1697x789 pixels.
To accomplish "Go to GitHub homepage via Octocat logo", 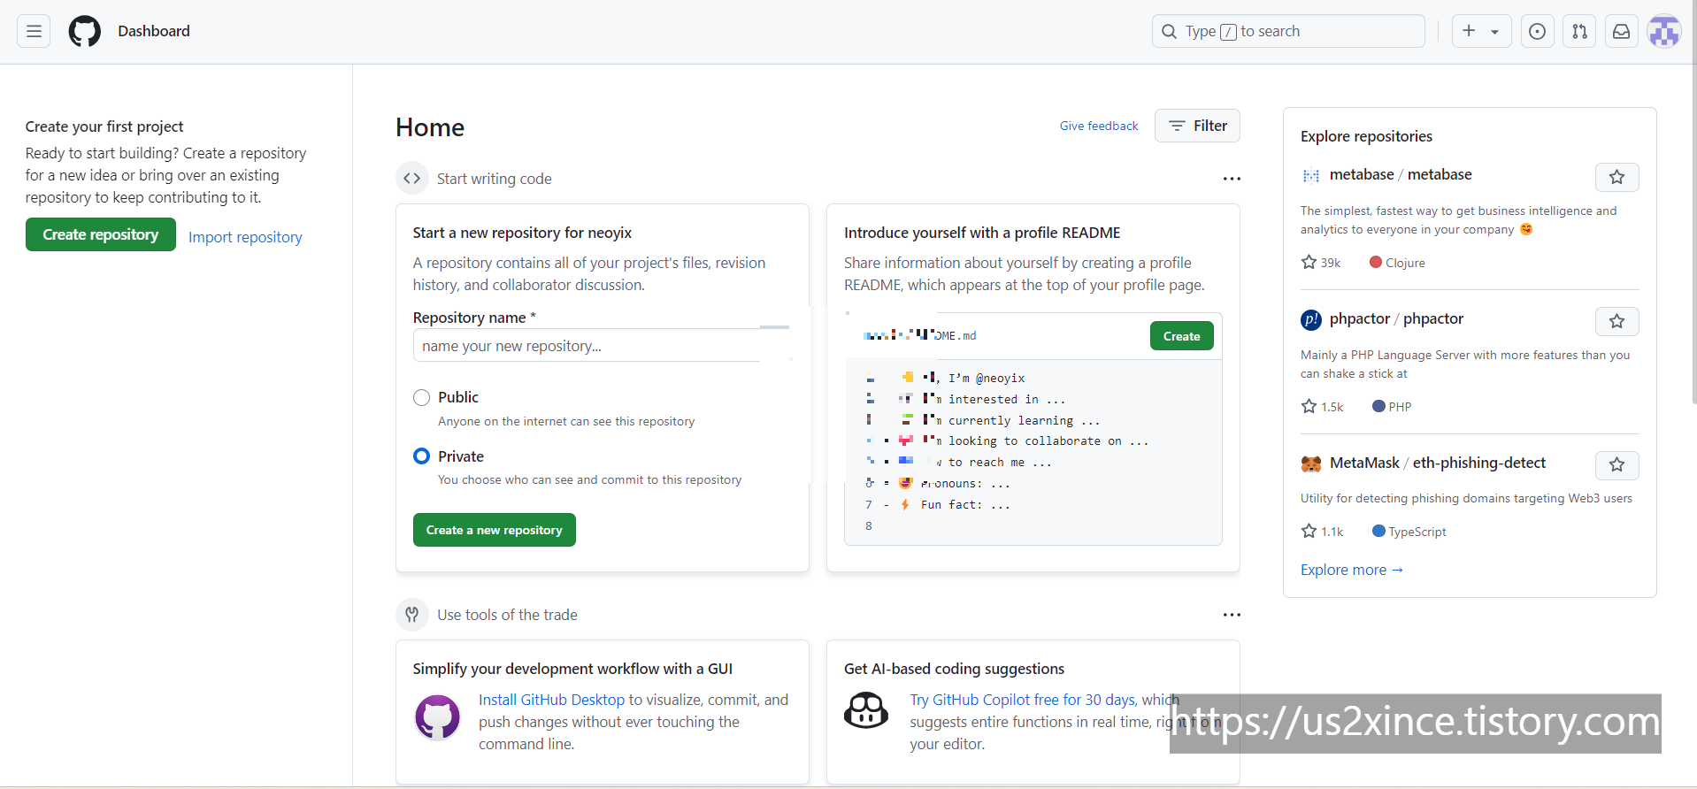I will pos(85,31).
